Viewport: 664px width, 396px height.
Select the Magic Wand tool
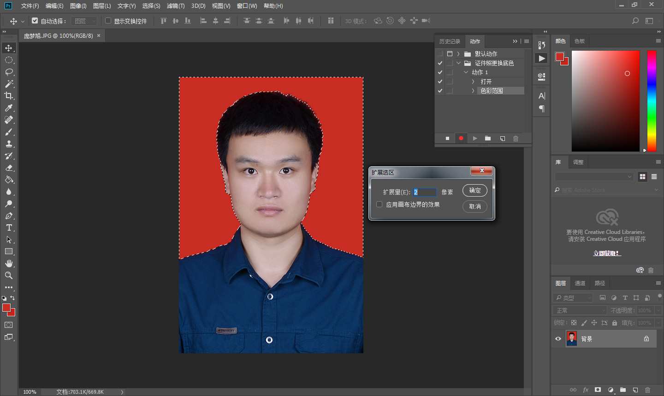tap(9, 84)
